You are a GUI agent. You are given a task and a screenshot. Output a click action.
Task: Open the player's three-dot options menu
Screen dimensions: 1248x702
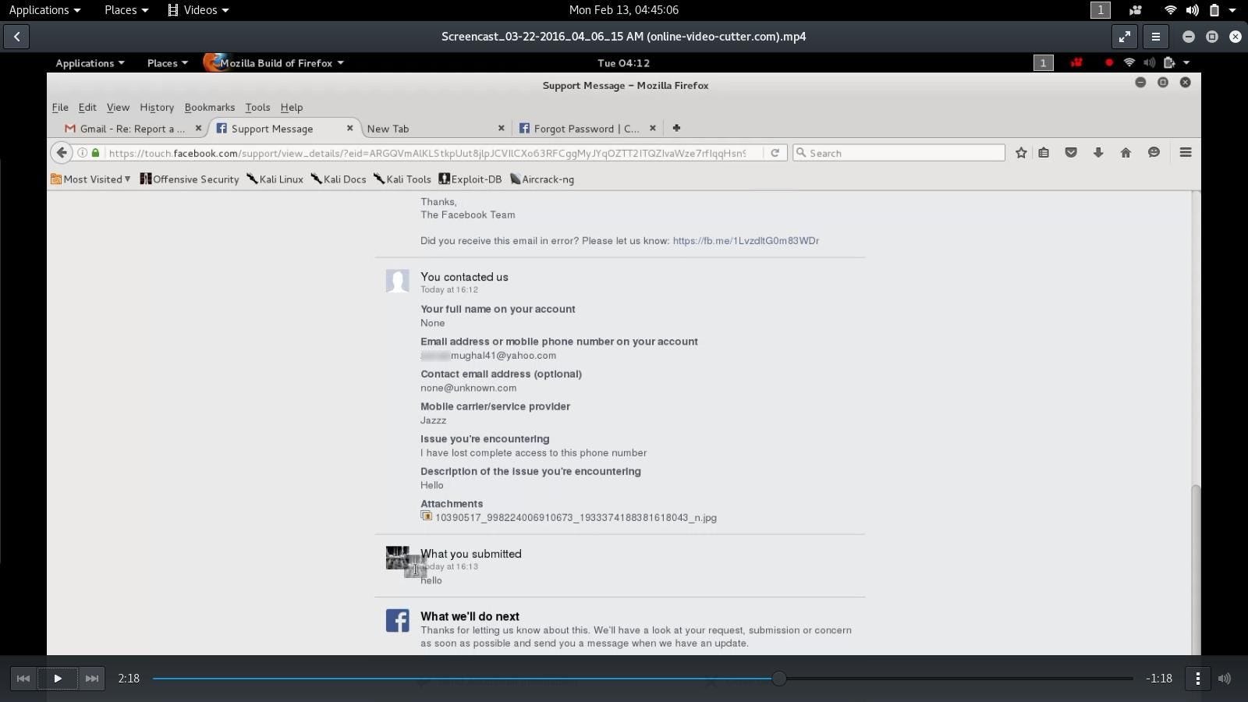click(1198, 679)
